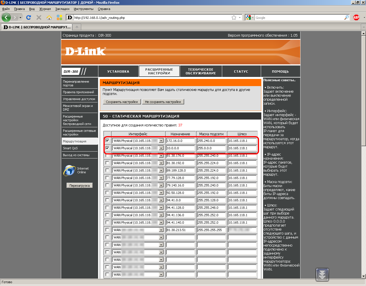366x286 pixels.
Task: Click the address bar URL field
Action: (x=152, y=18)
